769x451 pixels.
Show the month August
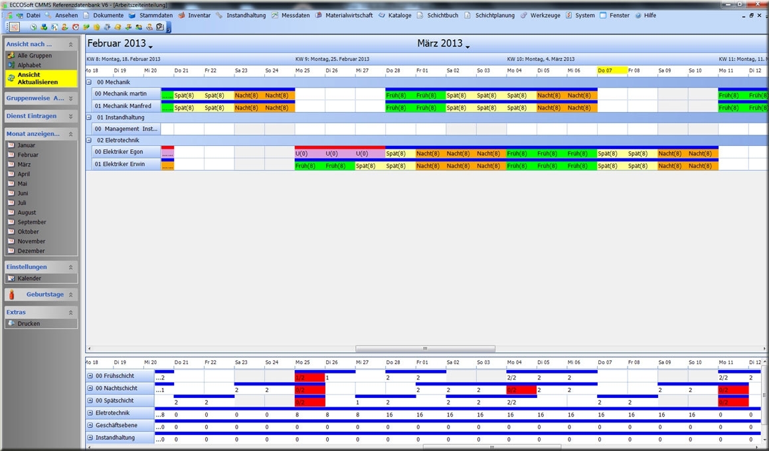[27, 212]
